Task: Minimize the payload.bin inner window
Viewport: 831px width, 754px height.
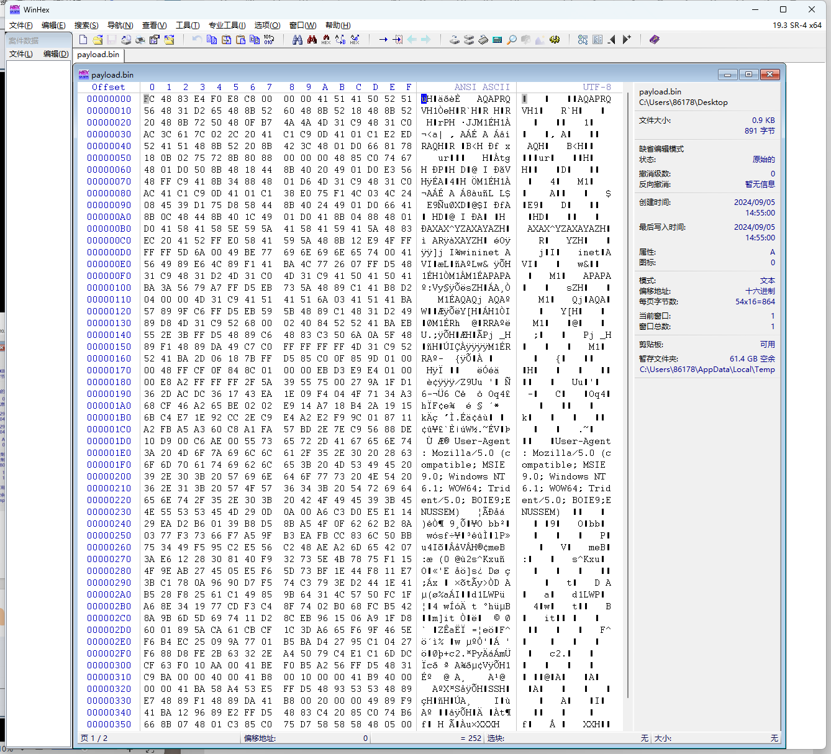Action: point(728,75)
